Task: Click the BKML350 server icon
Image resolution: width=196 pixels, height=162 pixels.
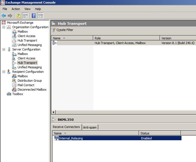Action: (x=54, y=119)
